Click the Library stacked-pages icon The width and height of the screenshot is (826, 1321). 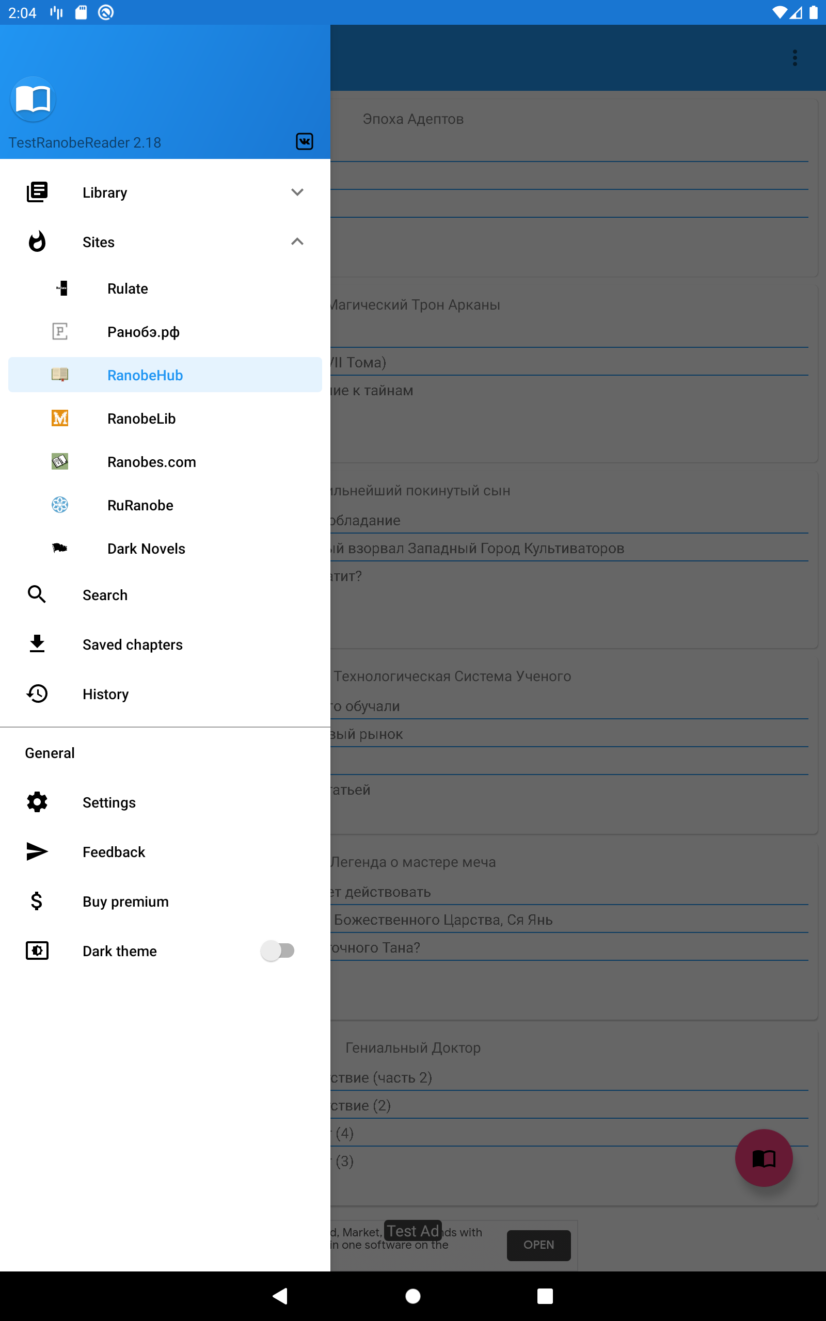37,192
